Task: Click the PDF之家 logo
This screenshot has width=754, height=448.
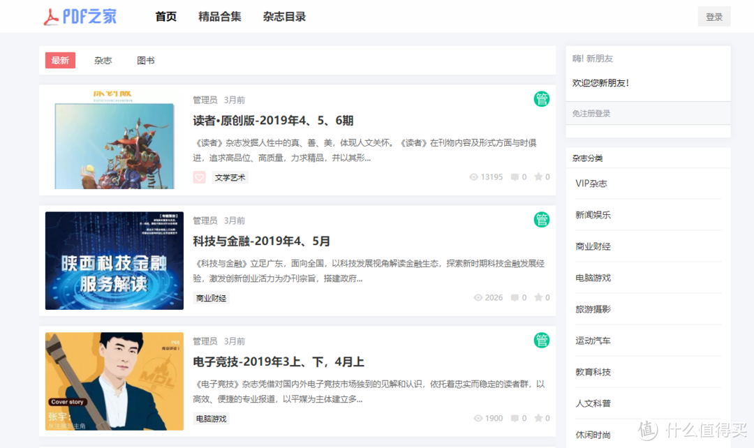Action: pos(80,17)
